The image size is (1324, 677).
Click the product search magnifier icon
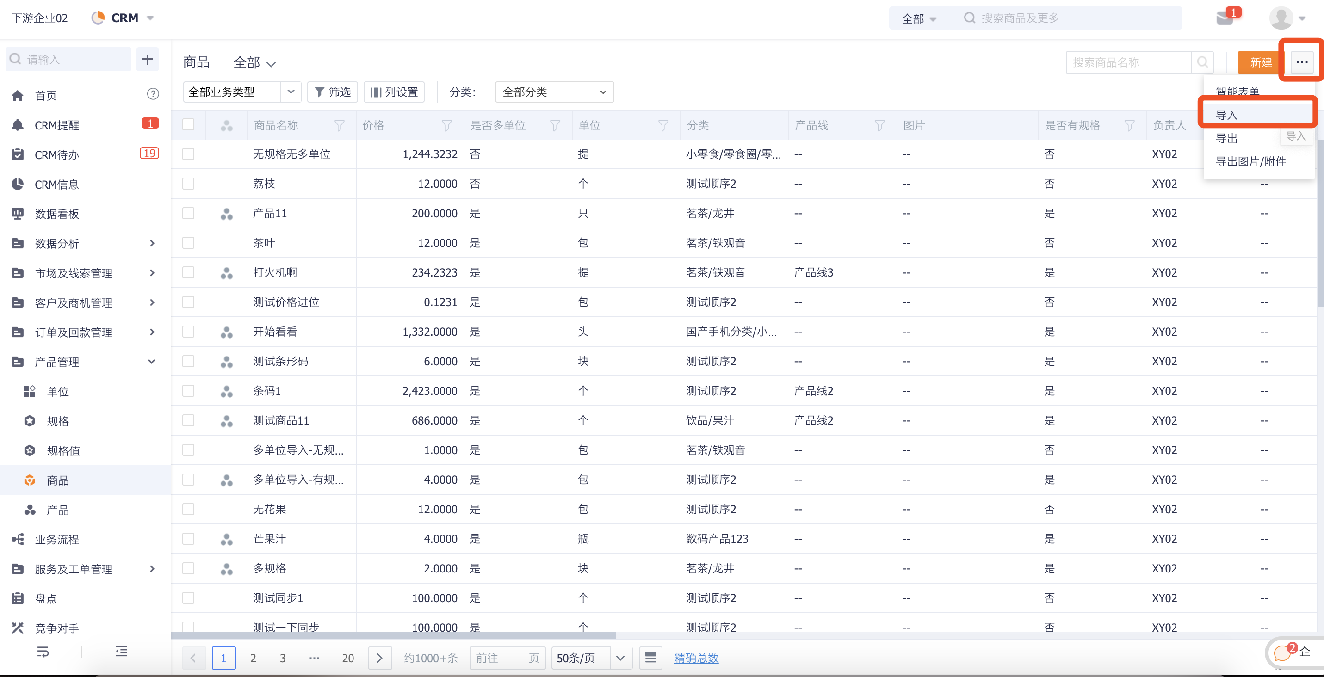pos(1202,62)
